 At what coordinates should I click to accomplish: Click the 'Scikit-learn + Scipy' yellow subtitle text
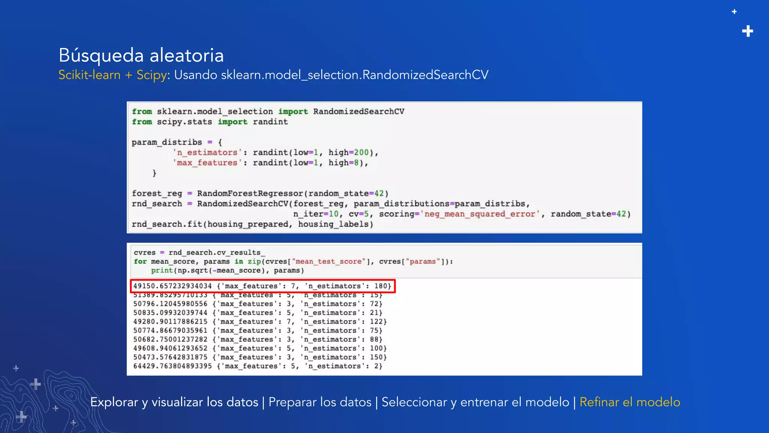[112, 75]
